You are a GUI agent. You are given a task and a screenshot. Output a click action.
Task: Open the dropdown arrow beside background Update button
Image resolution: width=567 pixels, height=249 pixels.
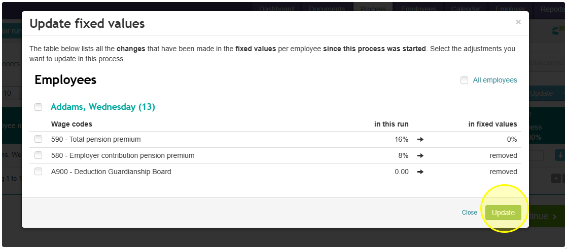(x=562, y=93)
